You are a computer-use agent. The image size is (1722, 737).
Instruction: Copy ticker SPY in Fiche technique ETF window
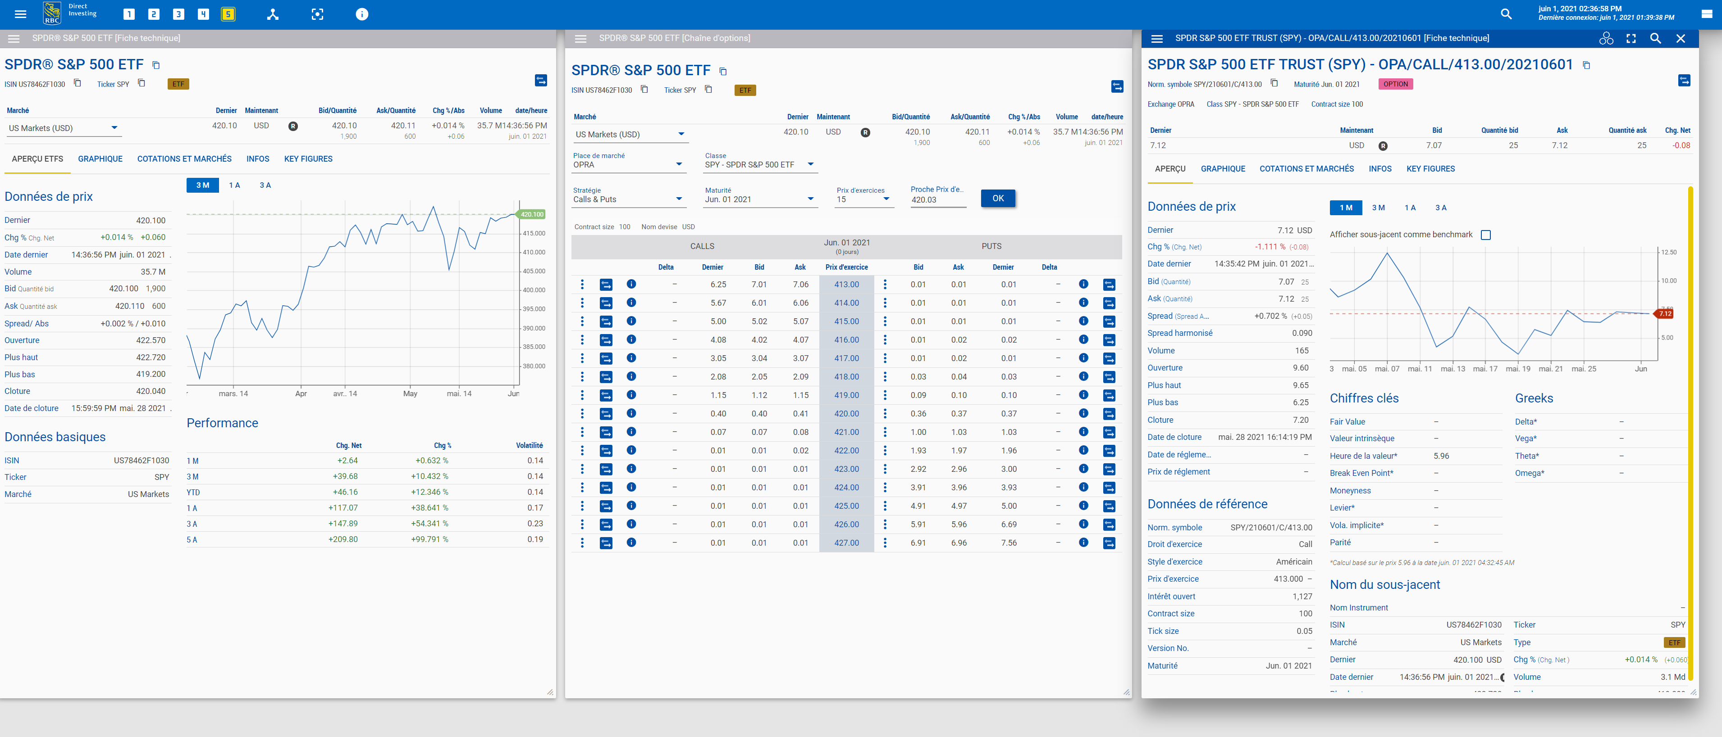click(142, 83)
